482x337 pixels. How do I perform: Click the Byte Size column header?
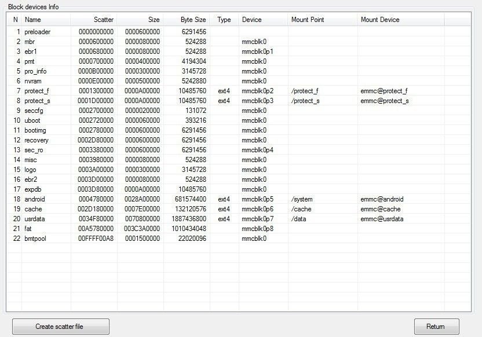[187, 20]
